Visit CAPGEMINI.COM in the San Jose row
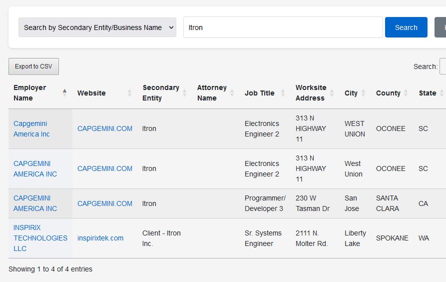The width and height of the screenshot is (446, 282). tap(105, 203)
